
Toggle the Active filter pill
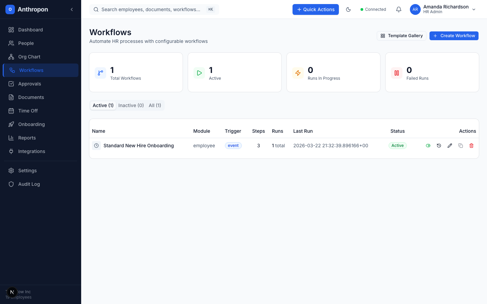103,105
